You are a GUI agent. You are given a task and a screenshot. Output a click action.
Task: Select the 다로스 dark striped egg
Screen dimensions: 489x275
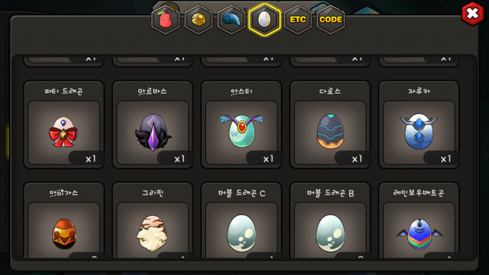330,132
